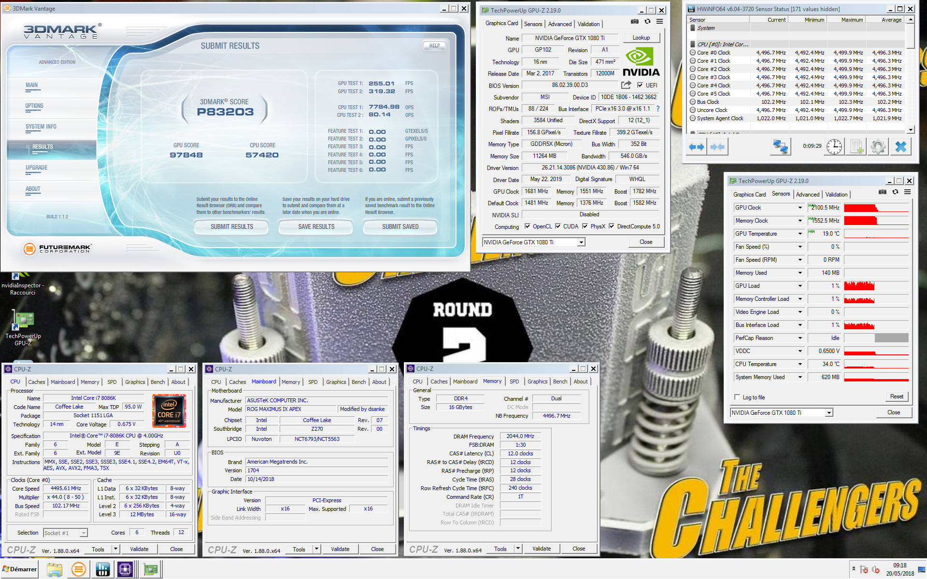Open Advanced tab in top GPU-Z window
The width and height of the screenshot is (927, 579).
pyautogui.click(x=560, y=24)
